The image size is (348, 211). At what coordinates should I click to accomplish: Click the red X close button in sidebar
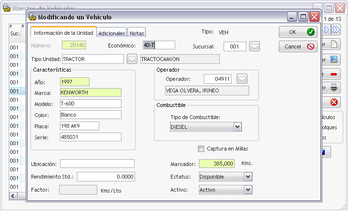coord(332,102)
